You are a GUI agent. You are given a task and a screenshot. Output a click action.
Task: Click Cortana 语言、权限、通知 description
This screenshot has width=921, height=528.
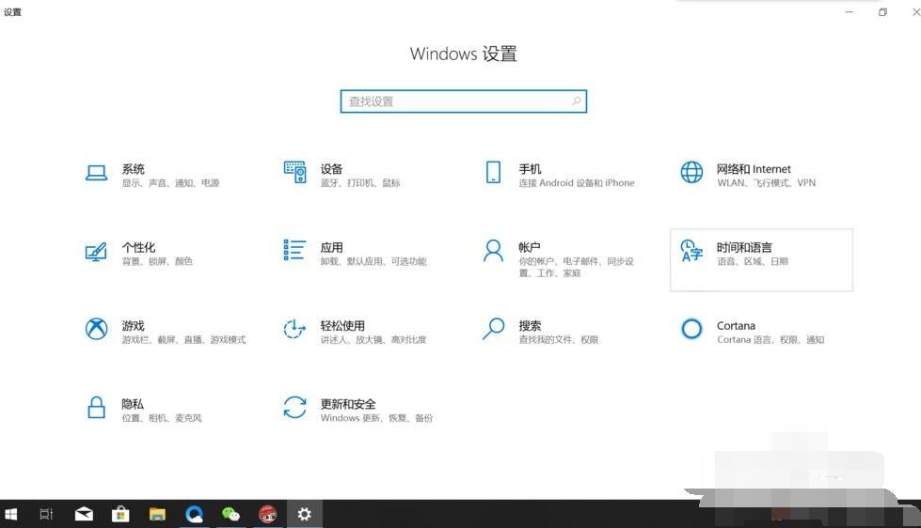coord(770,340)
